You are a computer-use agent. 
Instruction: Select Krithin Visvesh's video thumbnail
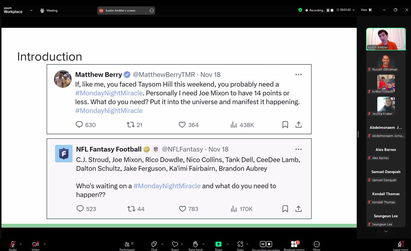[x=386, y=83]
